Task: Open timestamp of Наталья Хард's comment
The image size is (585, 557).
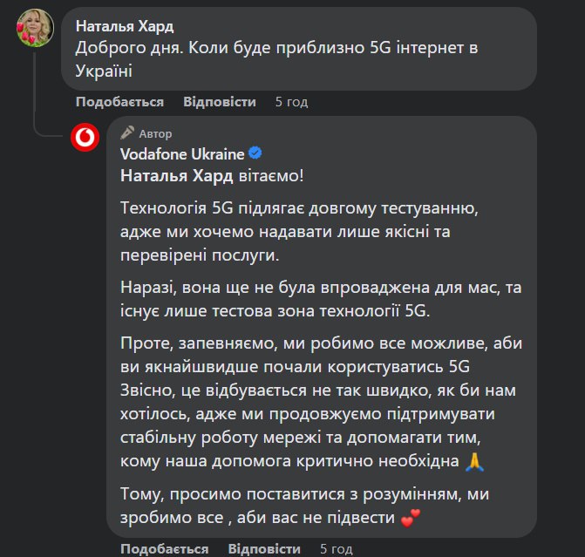Action: (291, 102)
